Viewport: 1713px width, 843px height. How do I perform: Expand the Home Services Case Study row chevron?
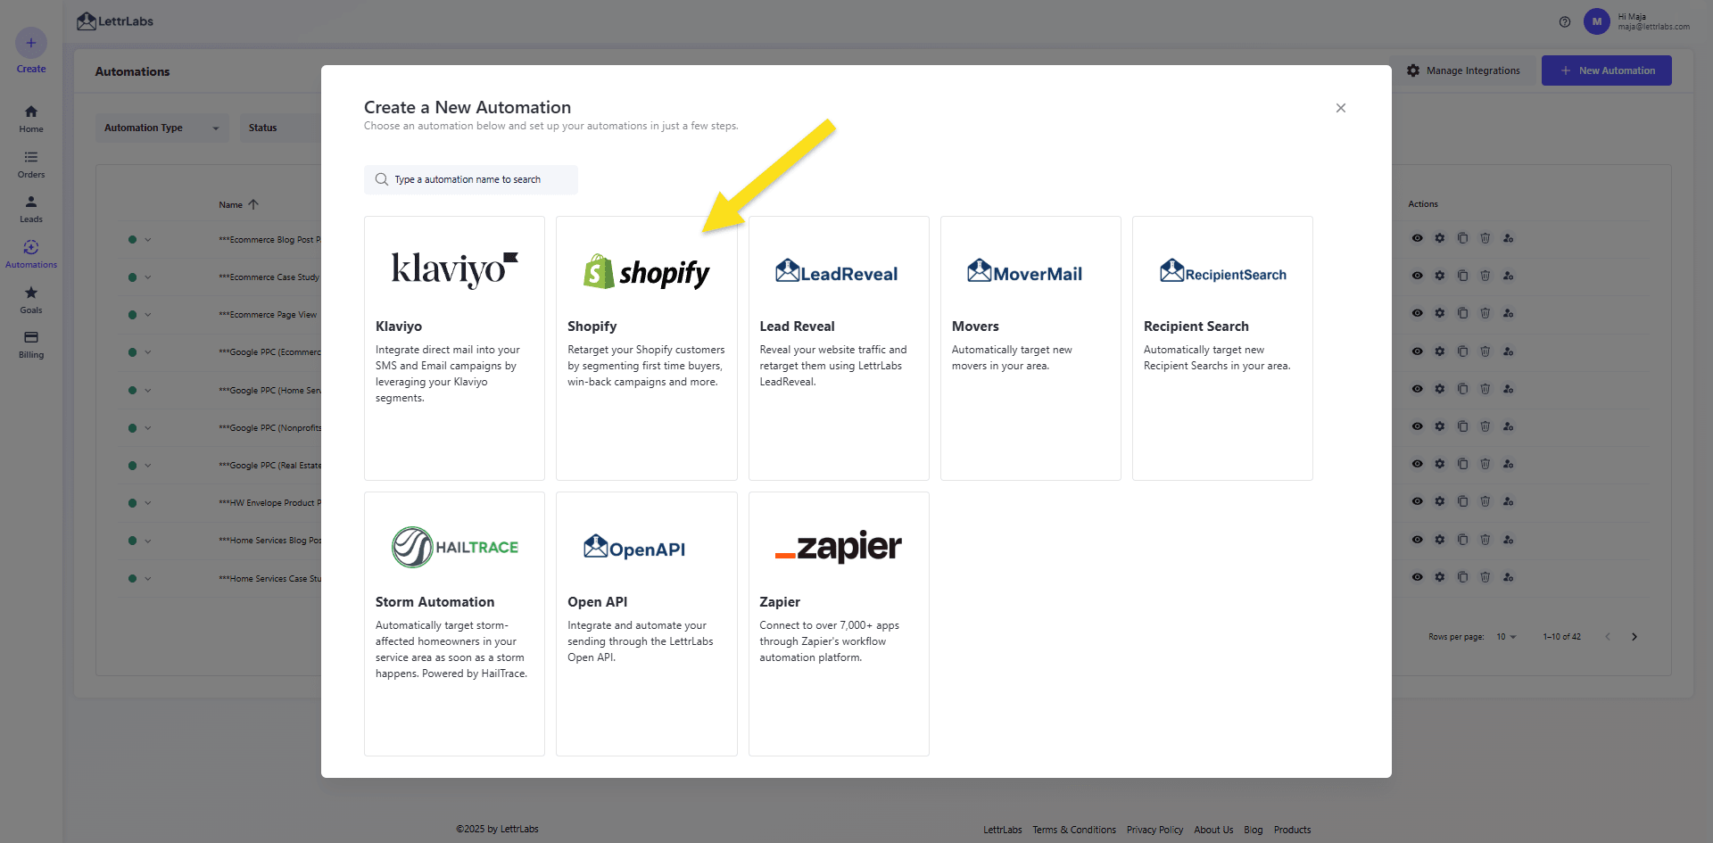[x=148, y=579]
